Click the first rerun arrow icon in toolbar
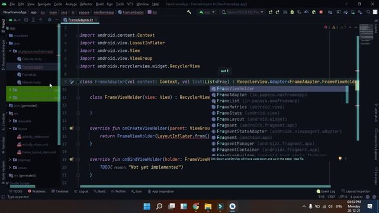The image size is (379, 213). coord(270,12)
